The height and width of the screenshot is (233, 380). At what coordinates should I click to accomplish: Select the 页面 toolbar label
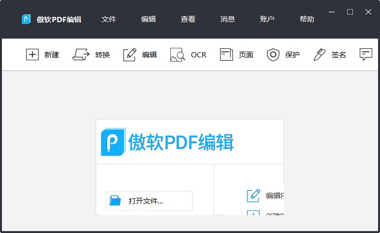(x=246, y=55)
